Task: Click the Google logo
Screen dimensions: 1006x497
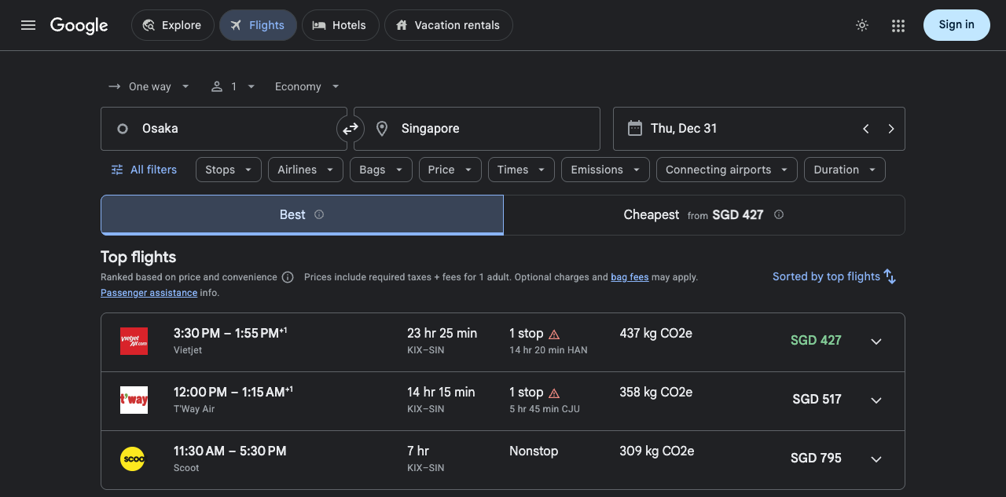Action: pos(79,25)
